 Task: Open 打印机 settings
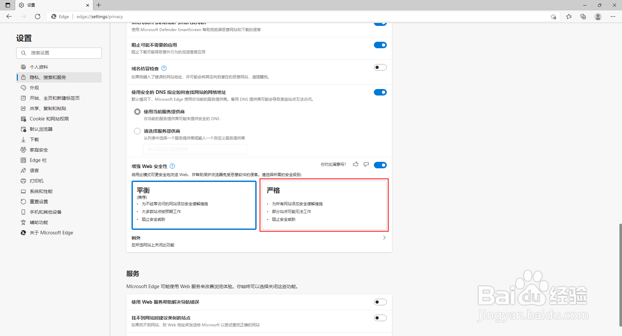[59, 181]
